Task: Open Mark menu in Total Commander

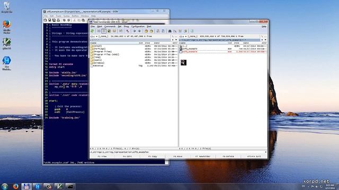Action: pos(100,26)
